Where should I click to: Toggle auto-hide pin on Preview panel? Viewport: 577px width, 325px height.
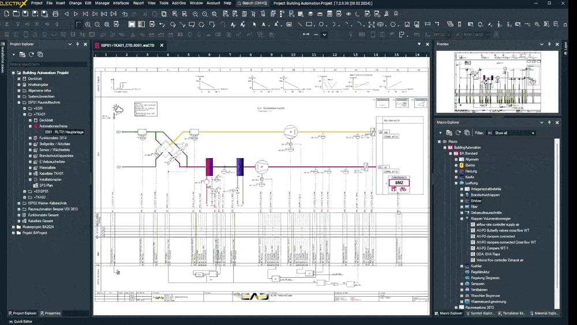[549, 44]
